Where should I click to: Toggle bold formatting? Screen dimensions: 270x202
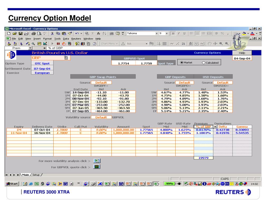click(x=173, y=33)
